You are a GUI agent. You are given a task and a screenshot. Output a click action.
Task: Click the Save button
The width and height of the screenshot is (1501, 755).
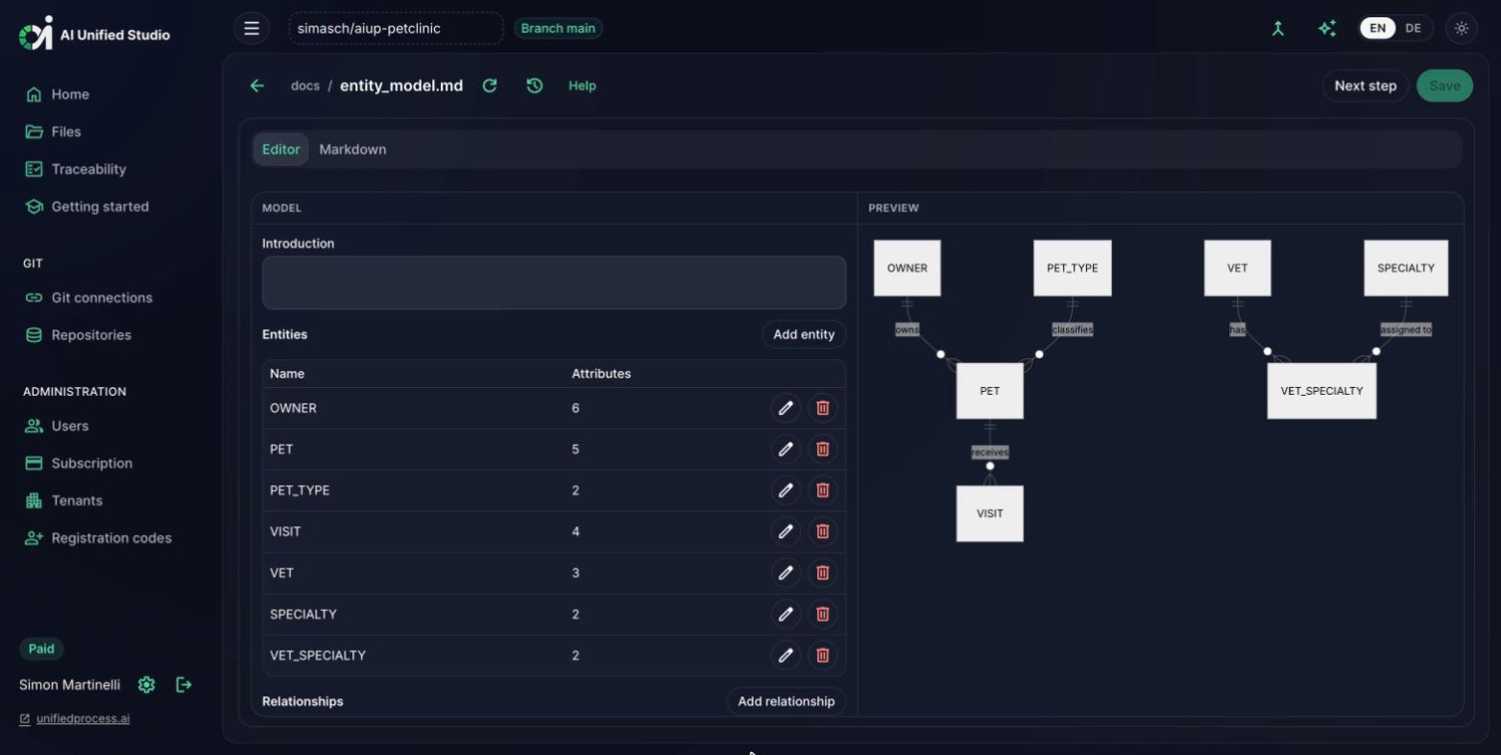pos(1444,85)
